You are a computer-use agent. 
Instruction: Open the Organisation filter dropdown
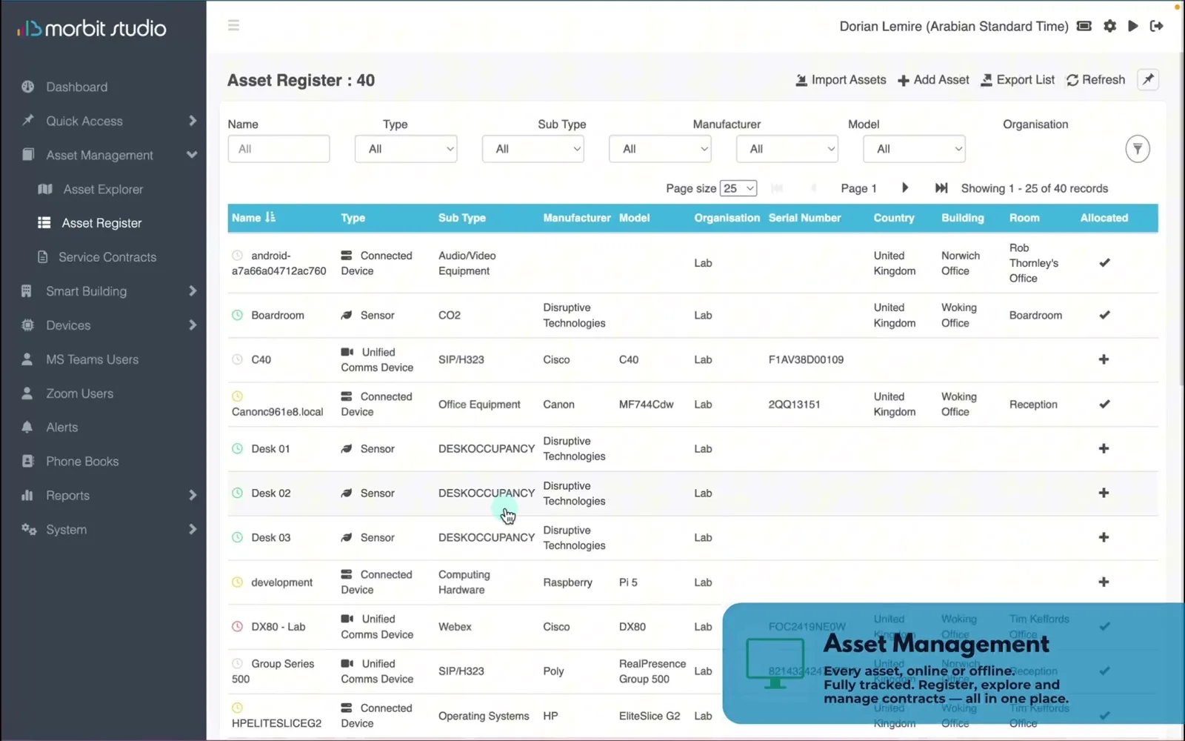click(915, 149)
